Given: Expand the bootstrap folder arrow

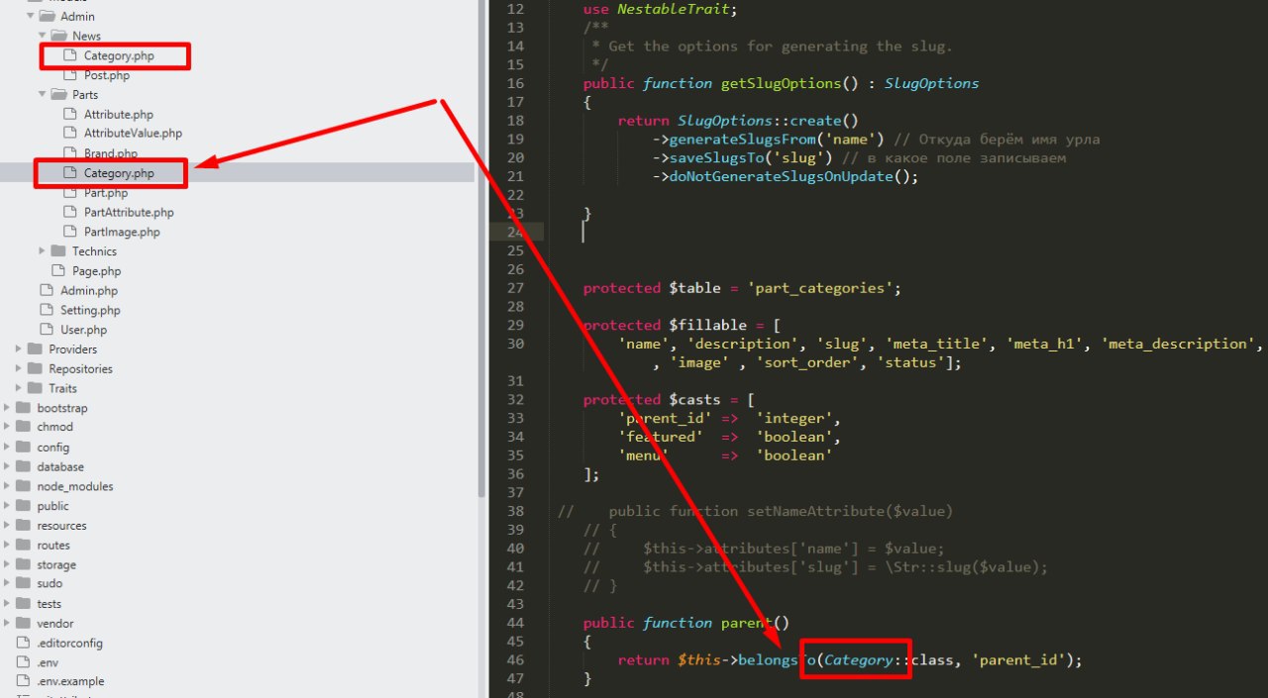Looking at the screenshot, I should [x=7, y=408].
